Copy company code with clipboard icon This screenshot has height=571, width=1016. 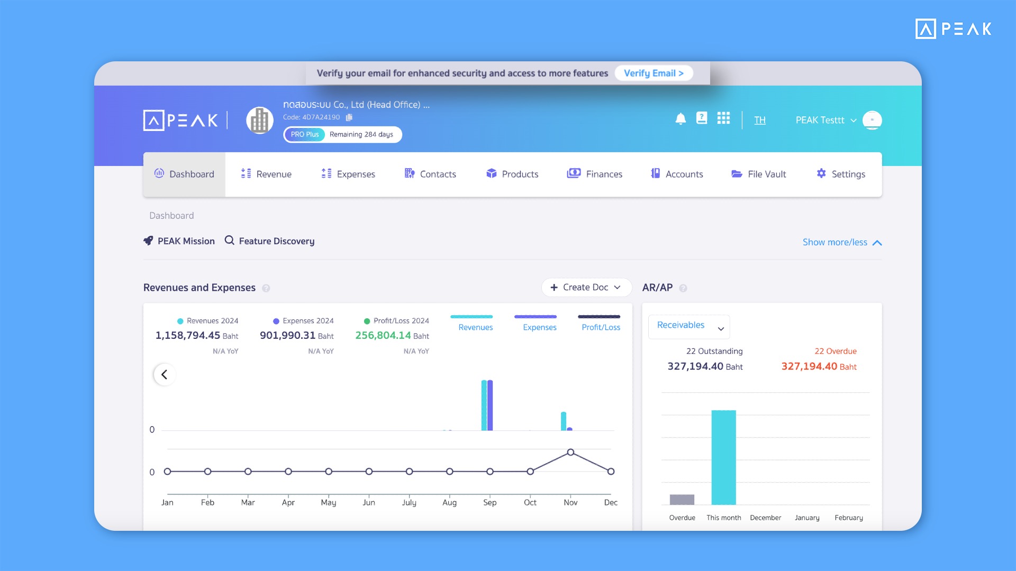click(x=349, y=117)
